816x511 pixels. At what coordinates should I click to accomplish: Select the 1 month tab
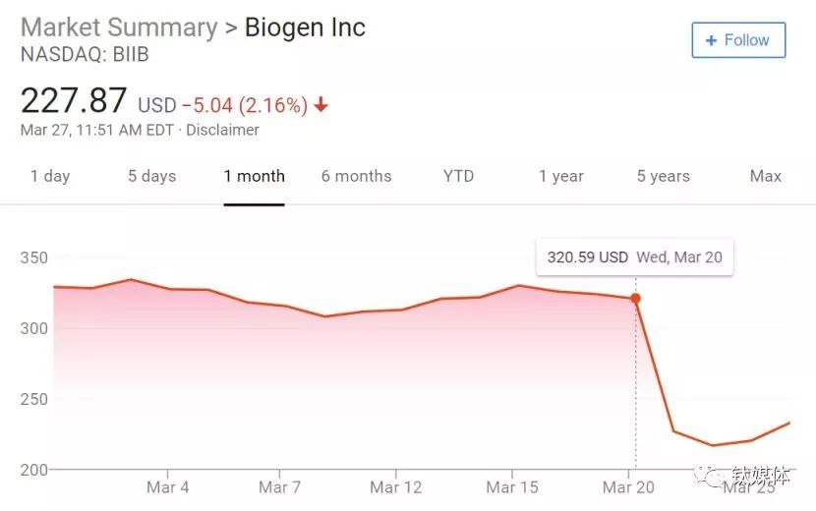tap(254, 177)
